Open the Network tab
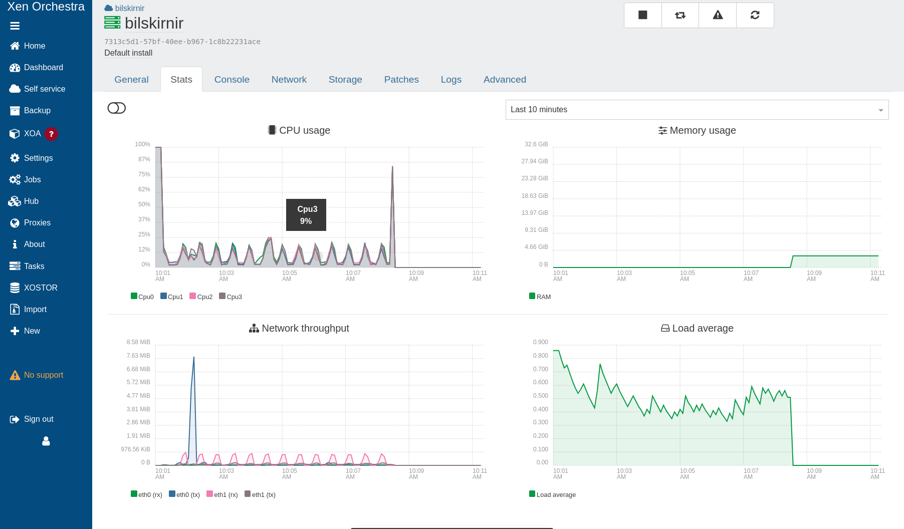Screen dimensions: 904x529 coord(289,79)
